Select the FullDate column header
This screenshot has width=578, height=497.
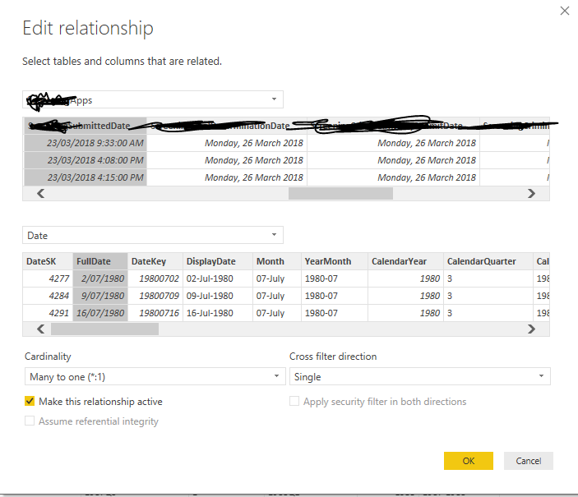[100, 261]
